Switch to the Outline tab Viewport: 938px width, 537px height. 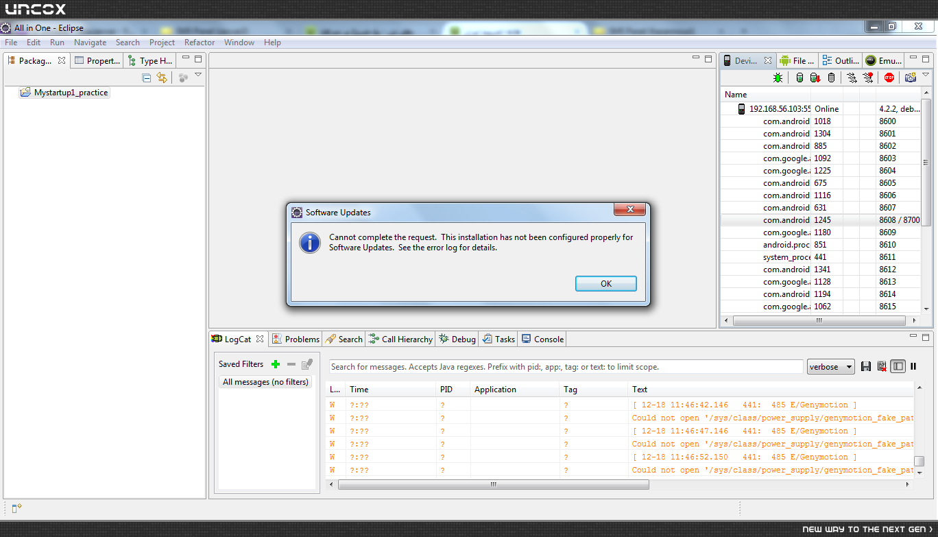click(x=841, y=60)
